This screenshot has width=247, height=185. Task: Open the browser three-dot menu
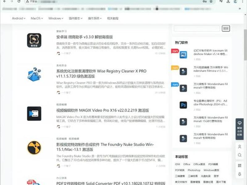coord(243,1)
